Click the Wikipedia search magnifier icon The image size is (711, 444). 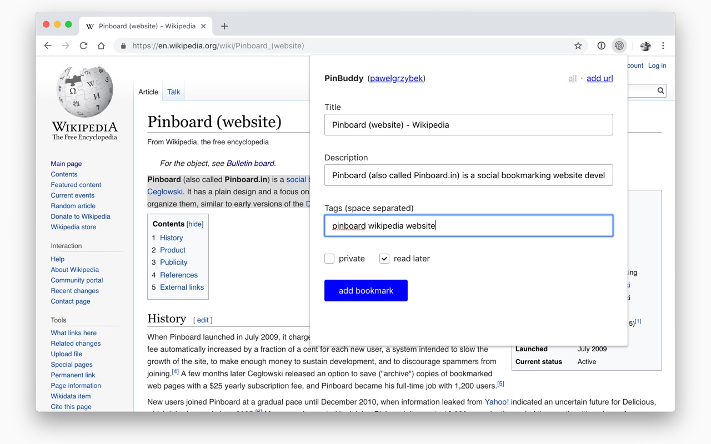tap(660, 90)
